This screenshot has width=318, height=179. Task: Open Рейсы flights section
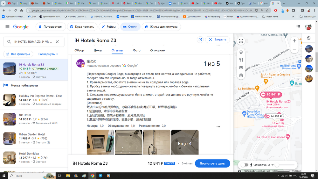point(109,27)
